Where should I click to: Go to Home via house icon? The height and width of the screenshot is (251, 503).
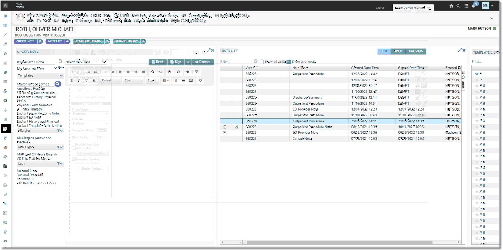pos(451,6)
